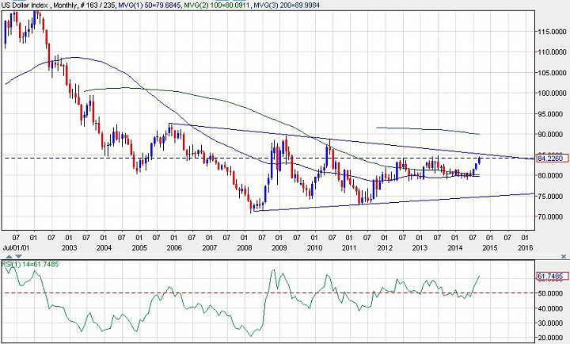Click the 2010 year label on time axis
This screenshot has width=570, height=344.
coord(315,248)
